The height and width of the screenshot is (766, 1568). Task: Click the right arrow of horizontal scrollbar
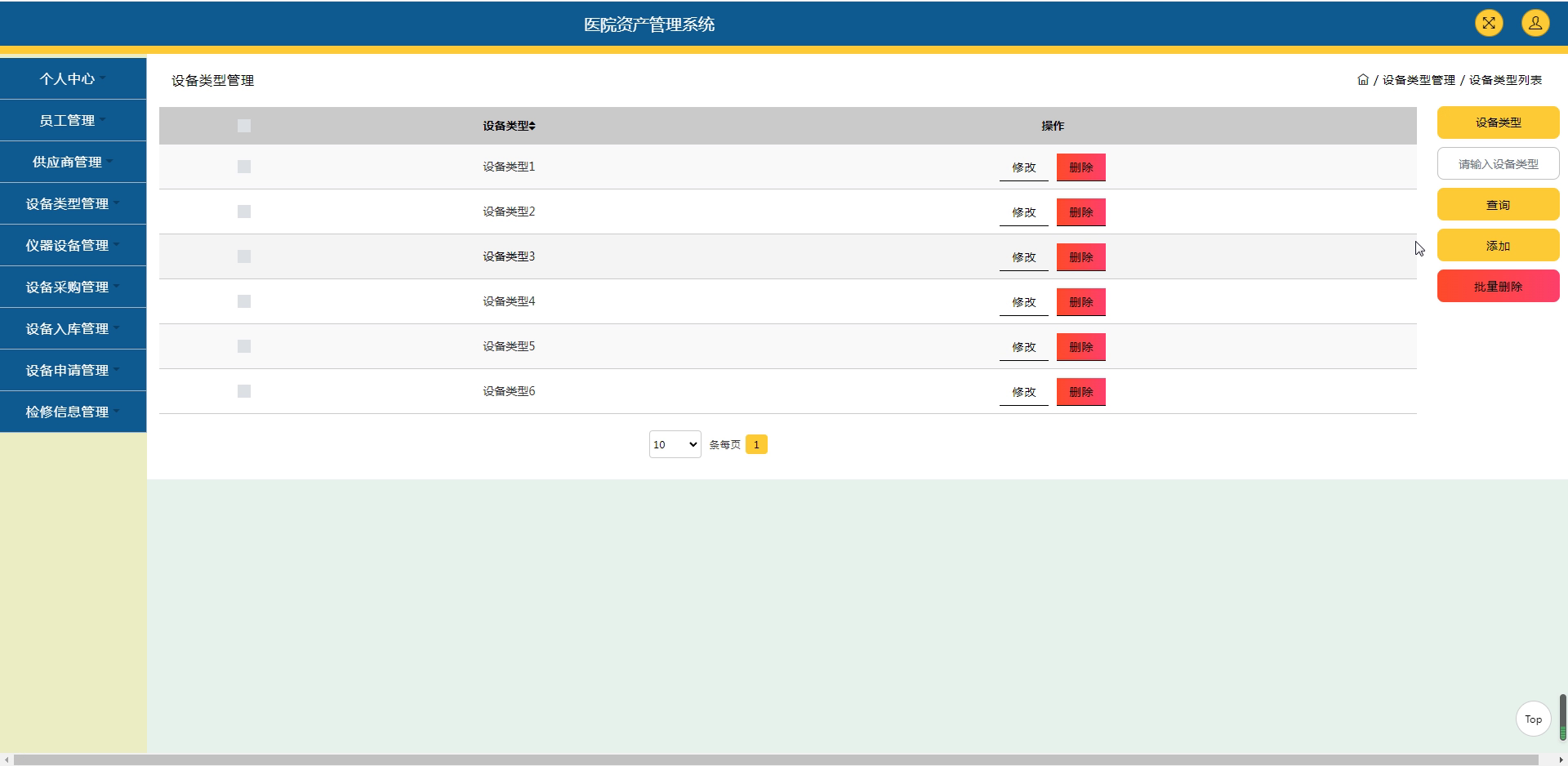tap(1561, 759)
